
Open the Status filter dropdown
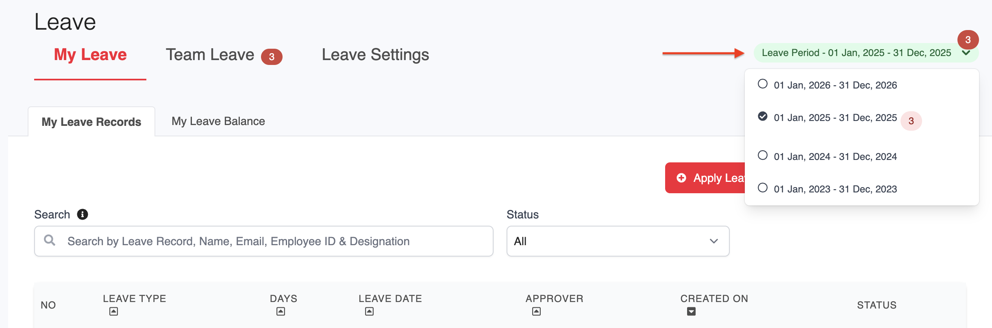tap(618, 241)
